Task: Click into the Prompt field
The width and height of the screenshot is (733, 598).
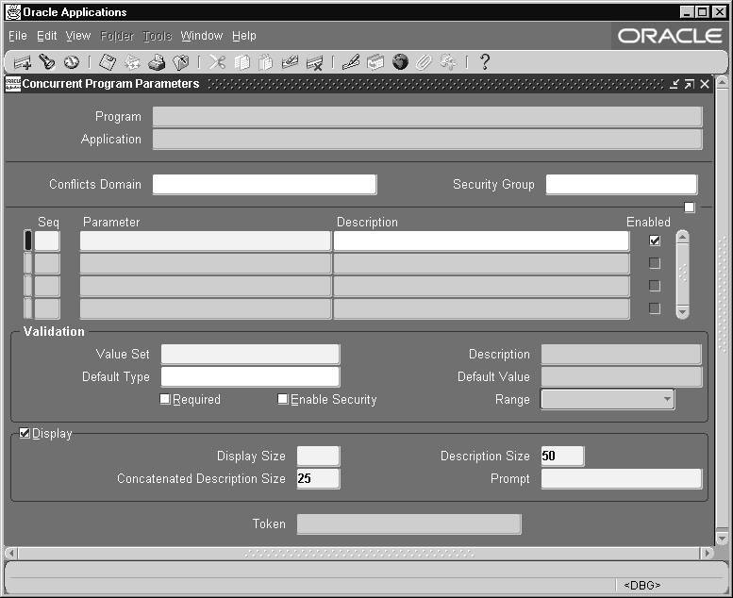Action: [622, 478]
